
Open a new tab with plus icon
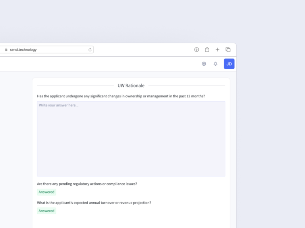point(217,49)
